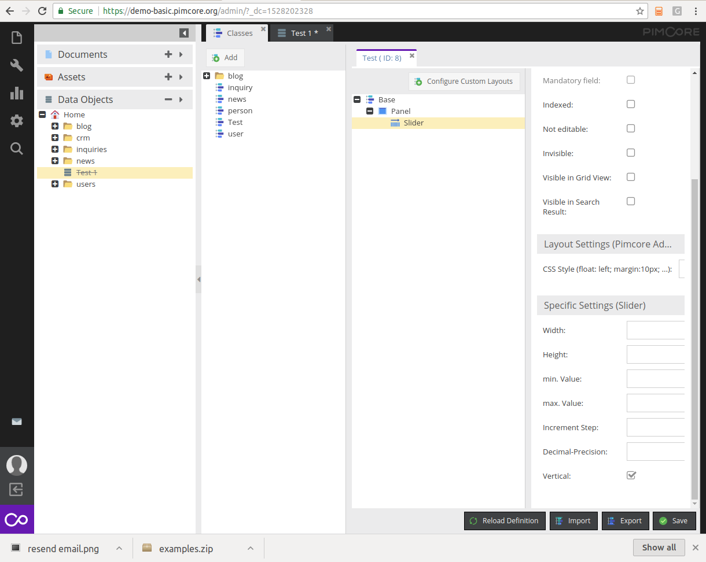This screenshot has height=562, width=706.
Task: Expand the blog folder in the classes list
Action: pos(207,75)
